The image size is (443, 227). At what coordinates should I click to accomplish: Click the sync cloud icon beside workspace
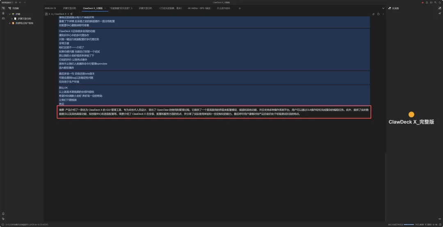tap(16, 2)
